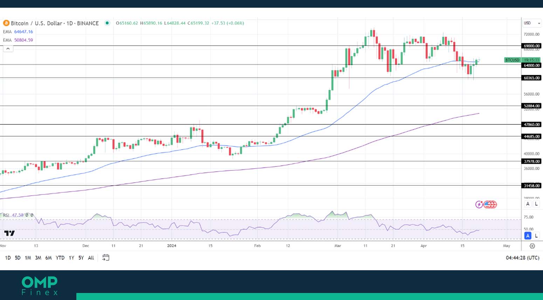Click the green market status dot
The height and width of the screenshot is (300, 543).
click(x=107, y=23)
